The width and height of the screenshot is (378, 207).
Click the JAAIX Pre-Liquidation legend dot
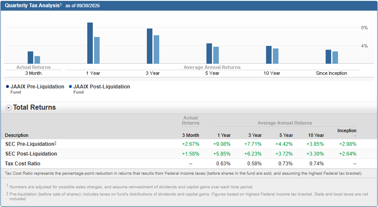pos(8,87)
